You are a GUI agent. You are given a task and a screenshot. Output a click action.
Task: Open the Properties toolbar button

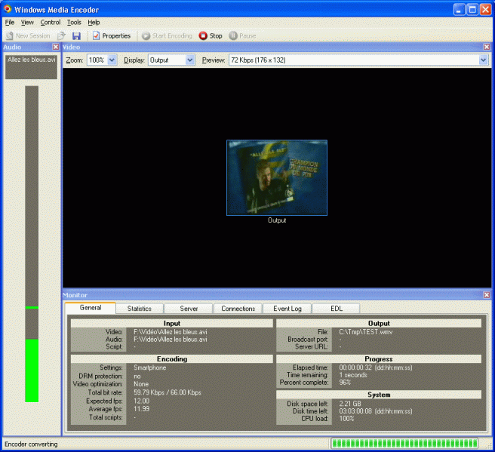pos(112,36)
